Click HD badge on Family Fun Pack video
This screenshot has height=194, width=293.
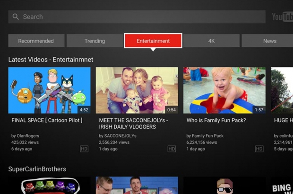click(x=259, y=149)
